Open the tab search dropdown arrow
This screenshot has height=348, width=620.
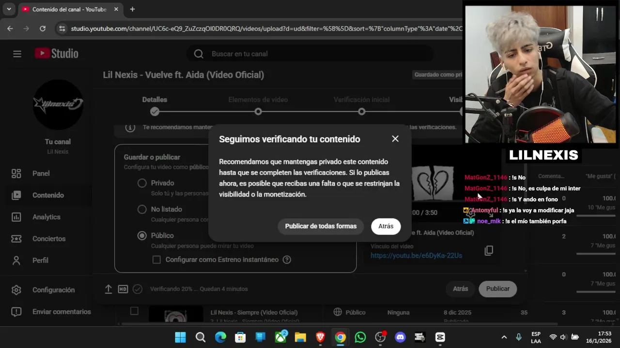click(x=9, y=9)
